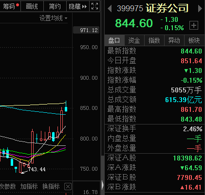Screen dimensions: 205x195
Task: Click the 最高指数 value 861.70
Action: (x=191, y=109)
